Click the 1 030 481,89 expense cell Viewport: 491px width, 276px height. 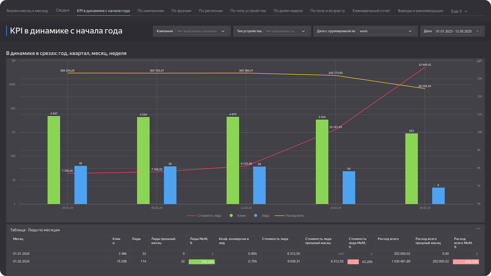point(394,261)
